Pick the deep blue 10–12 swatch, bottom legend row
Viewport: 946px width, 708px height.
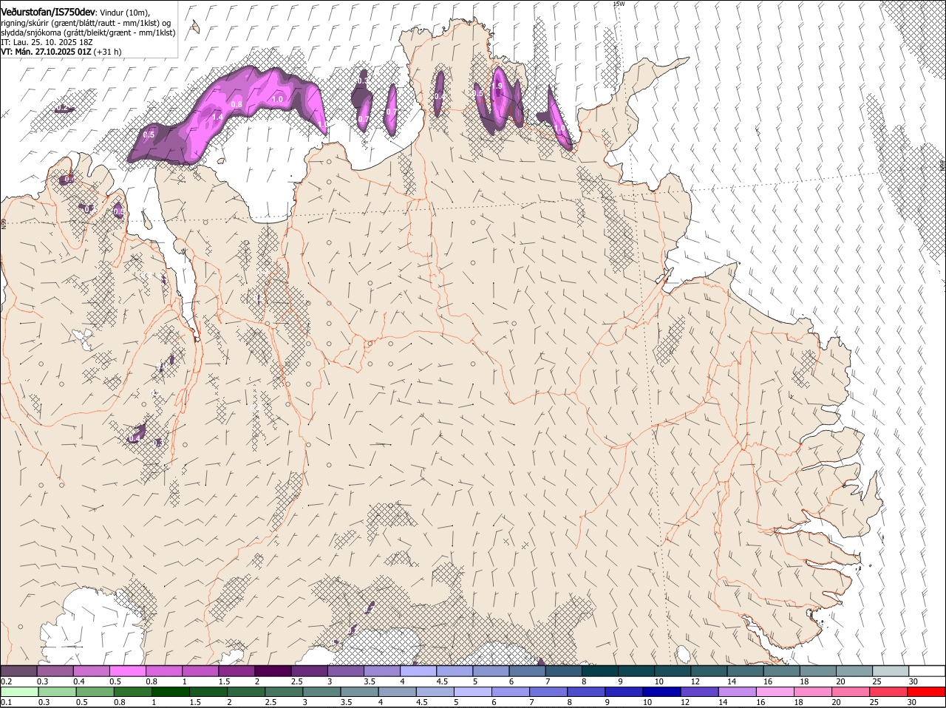click(x=662, y=692)
